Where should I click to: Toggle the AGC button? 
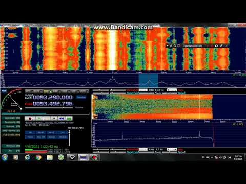click(41, 137)
